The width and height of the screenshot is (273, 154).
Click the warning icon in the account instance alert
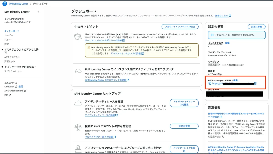pyautogui.click(x=89, y=47)
